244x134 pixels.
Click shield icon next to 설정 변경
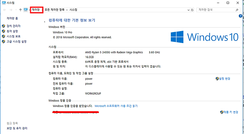click(217, 79)
